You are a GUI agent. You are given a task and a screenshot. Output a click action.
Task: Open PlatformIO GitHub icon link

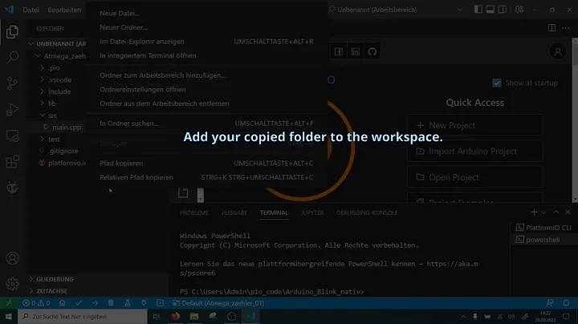click(372, 51)
